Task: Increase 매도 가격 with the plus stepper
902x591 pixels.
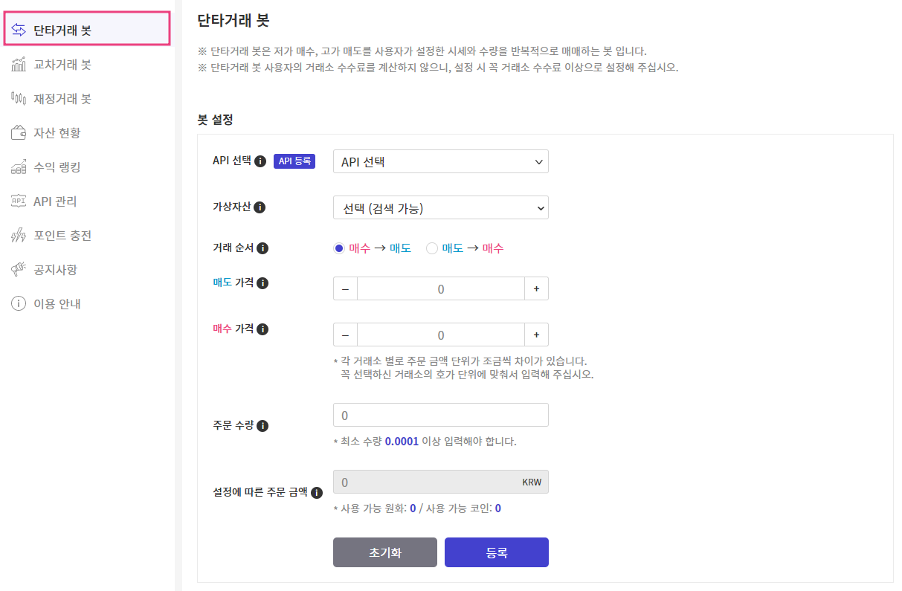Action: 537,288
